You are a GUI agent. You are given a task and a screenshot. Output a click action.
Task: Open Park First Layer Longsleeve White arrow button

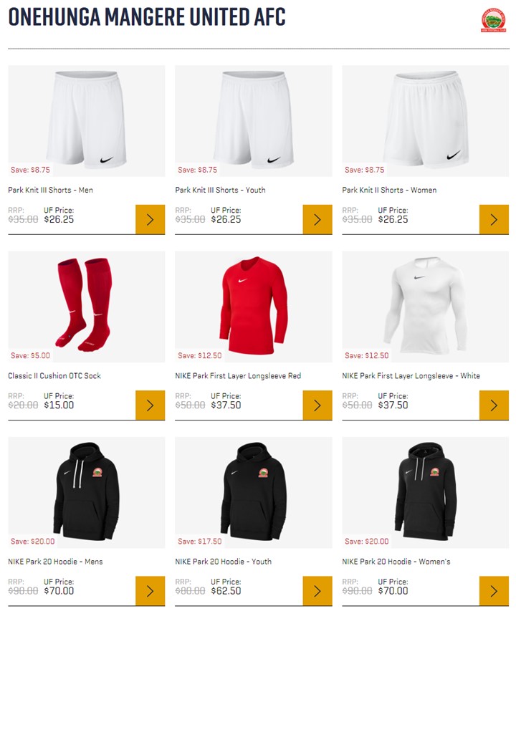pyautogui.click(x=494, y=405)
